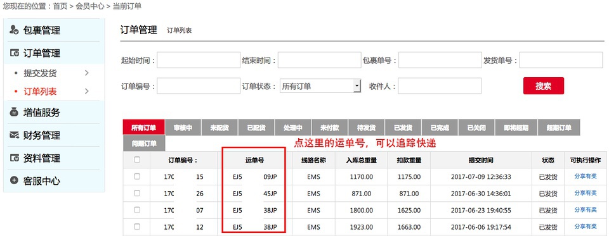Click the red 搜索 button
This screenshot has width=609, height=236.
click(x=544, y=85)
